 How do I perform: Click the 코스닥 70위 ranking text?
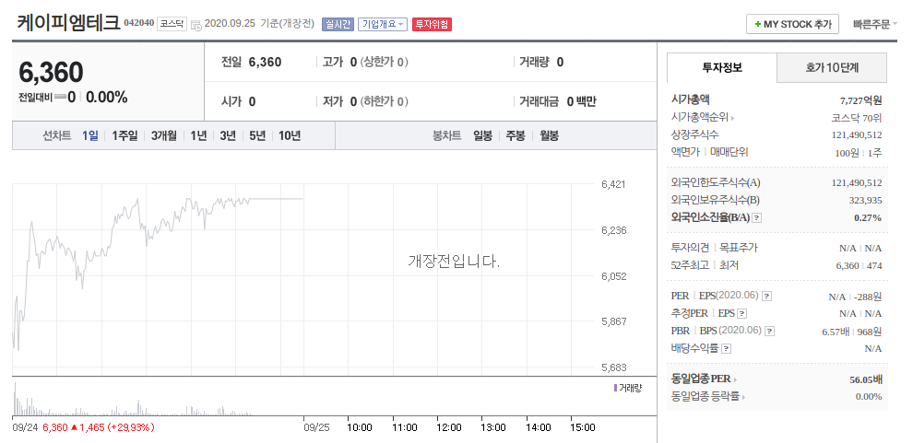pyautogui.click(x=857, y=118)
